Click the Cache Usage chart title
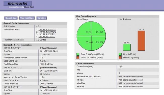This screenshot has height=95, width=164. coord(82,19)
